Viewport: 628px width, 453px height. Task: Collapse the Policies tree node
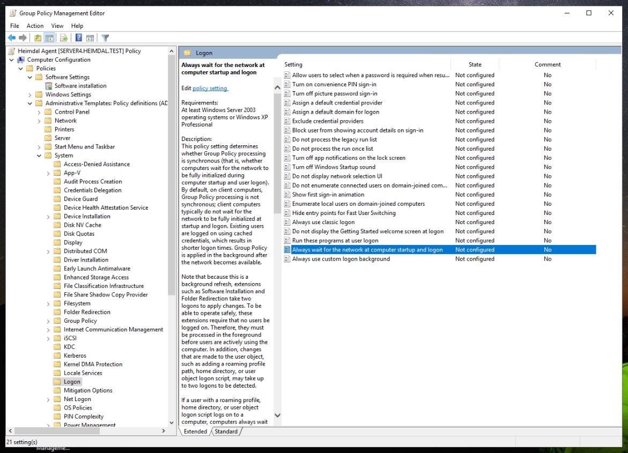[21, 69]
